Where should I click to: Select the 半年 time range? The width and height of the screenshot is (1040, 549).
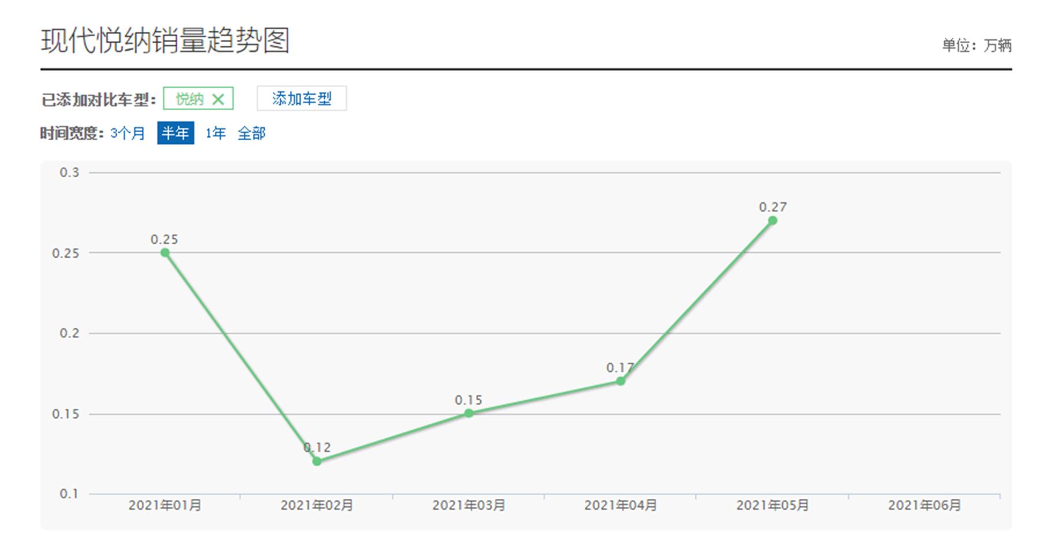177,133
